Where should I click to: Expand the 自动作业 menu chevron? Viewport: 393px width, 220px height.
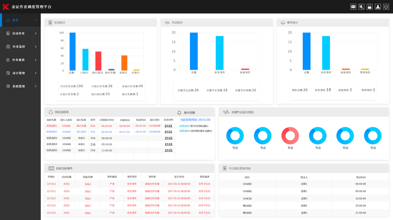36,33
